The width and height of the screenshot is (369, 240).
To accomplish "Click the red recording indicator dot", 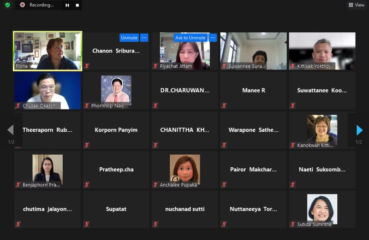I will point(22,5).
